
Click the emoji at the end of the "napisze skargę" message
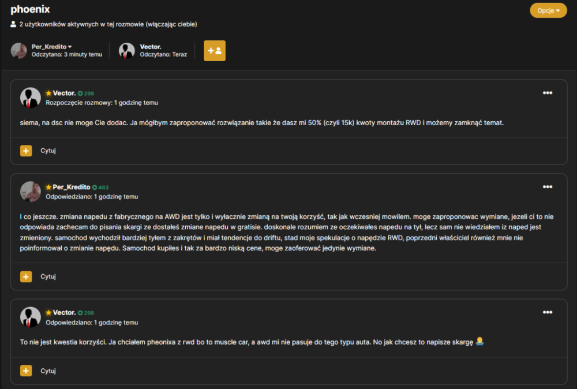[x=479, y=342]
